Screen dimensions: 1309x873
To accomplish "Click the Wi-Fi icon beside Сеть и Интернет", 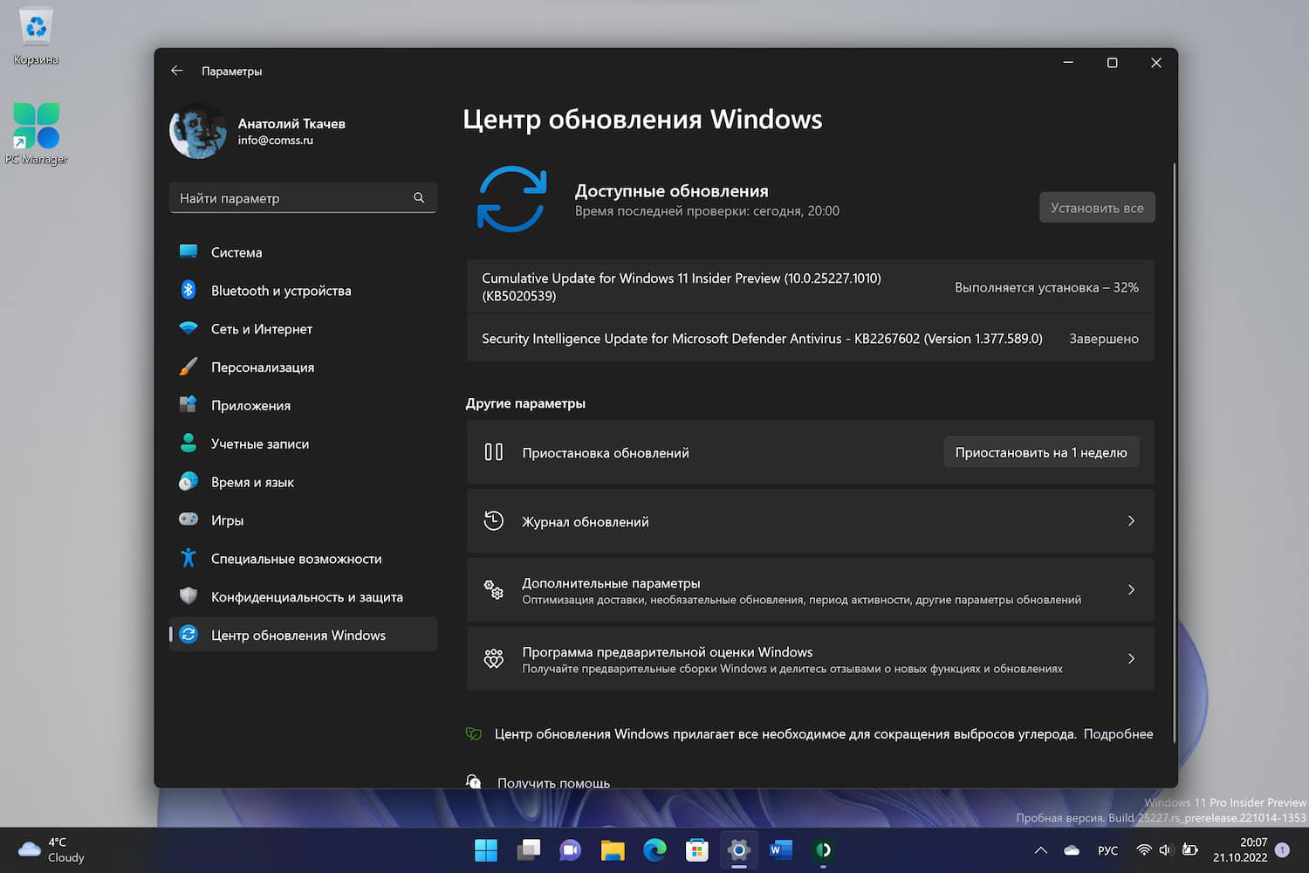I will 188,328.
